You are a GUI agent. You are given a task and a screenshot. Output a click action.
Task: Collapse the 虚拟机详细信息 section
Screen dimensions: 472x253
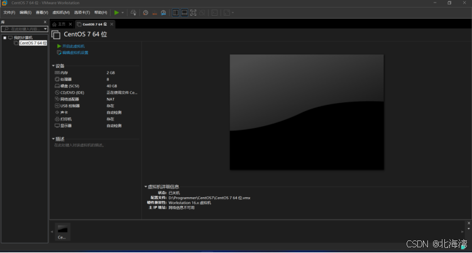point(146,187)
